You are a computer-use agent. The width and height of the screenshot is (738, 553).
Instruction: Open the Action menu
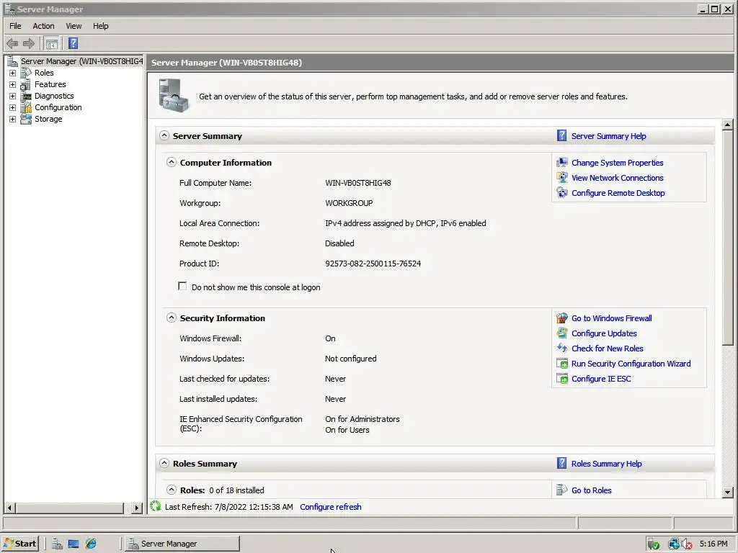click(x=43, y=26)
